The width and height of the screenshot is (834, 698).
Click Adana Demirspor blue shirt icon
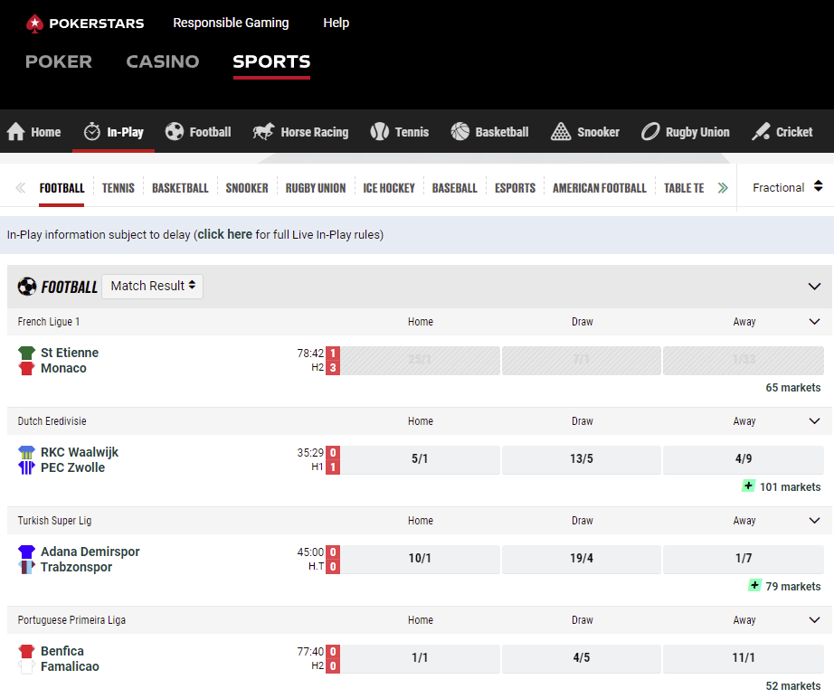tap(26, 552)
